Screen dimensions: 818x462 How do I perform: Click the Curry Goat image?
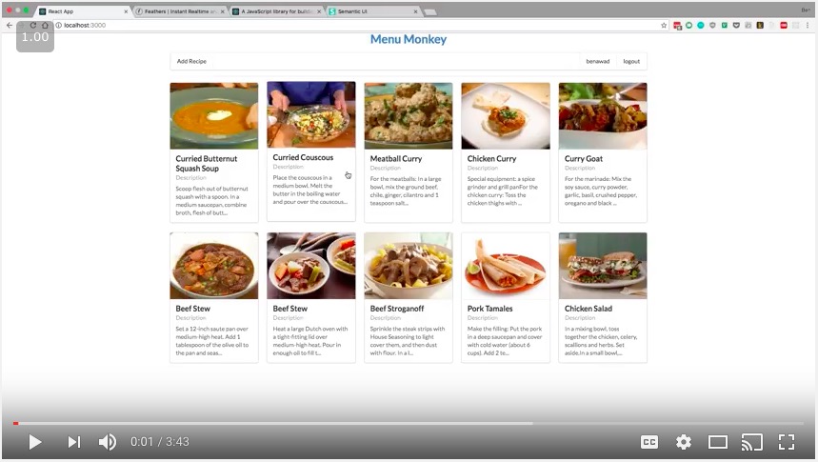point(603,116)
